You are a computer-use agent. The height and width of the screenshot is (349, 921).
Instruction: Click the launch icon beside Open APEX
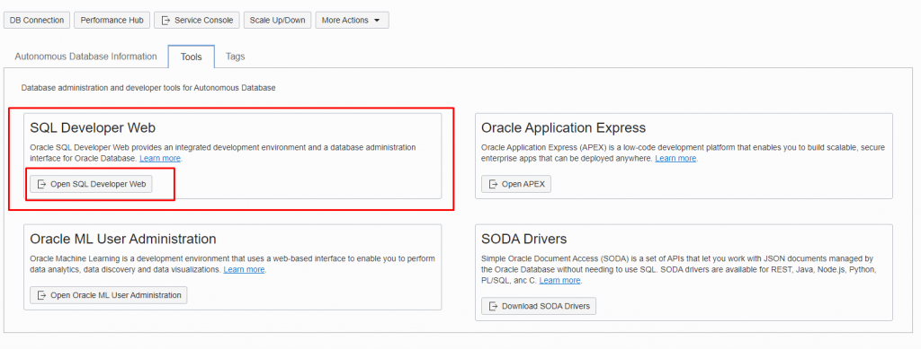tap(492, 184)
